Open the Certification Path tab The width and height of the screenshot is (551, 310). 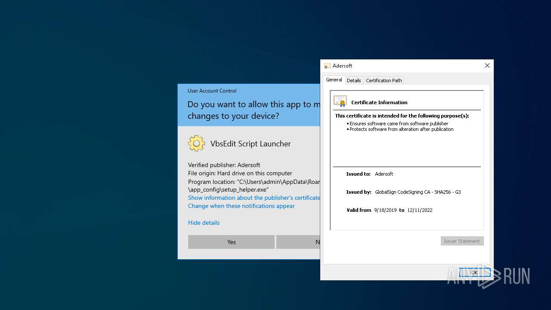(x=384, y=81)
